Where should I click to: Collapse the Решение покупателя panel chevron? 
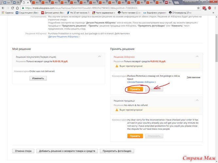pyautogui.click(x=100, y=56)
